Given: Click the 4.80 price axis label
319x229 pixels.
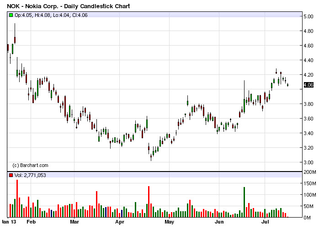Looking at the screenshot, I should point(308,31).
